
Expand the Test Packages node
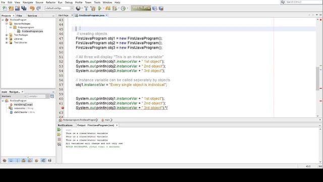pos(7,35)
